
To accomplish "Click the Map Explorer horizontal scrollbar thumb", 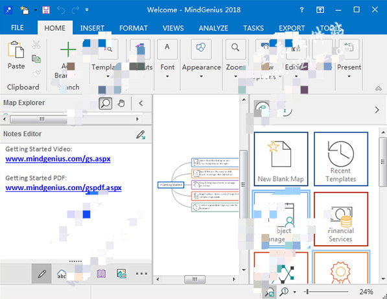I will pyautogui.click(x=42, y=119).
